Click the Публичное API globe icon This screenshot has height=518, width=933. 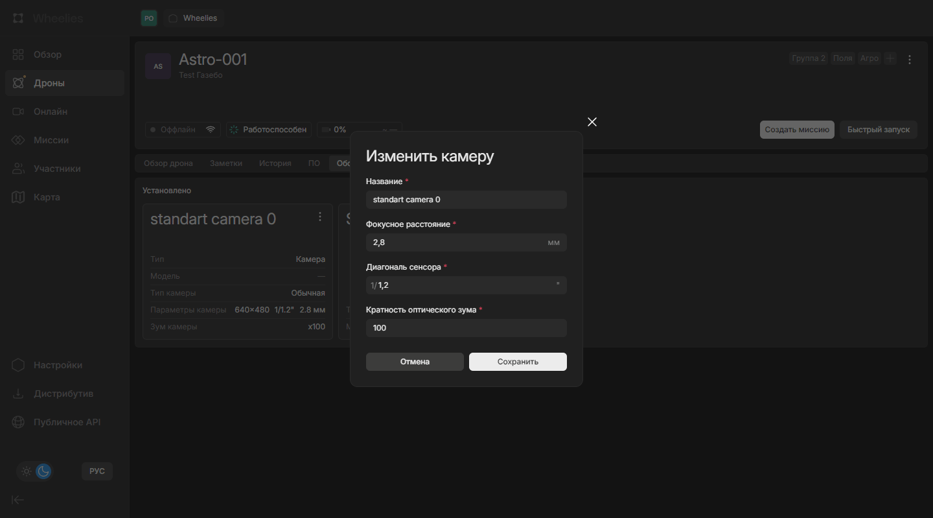click(18, 422)
